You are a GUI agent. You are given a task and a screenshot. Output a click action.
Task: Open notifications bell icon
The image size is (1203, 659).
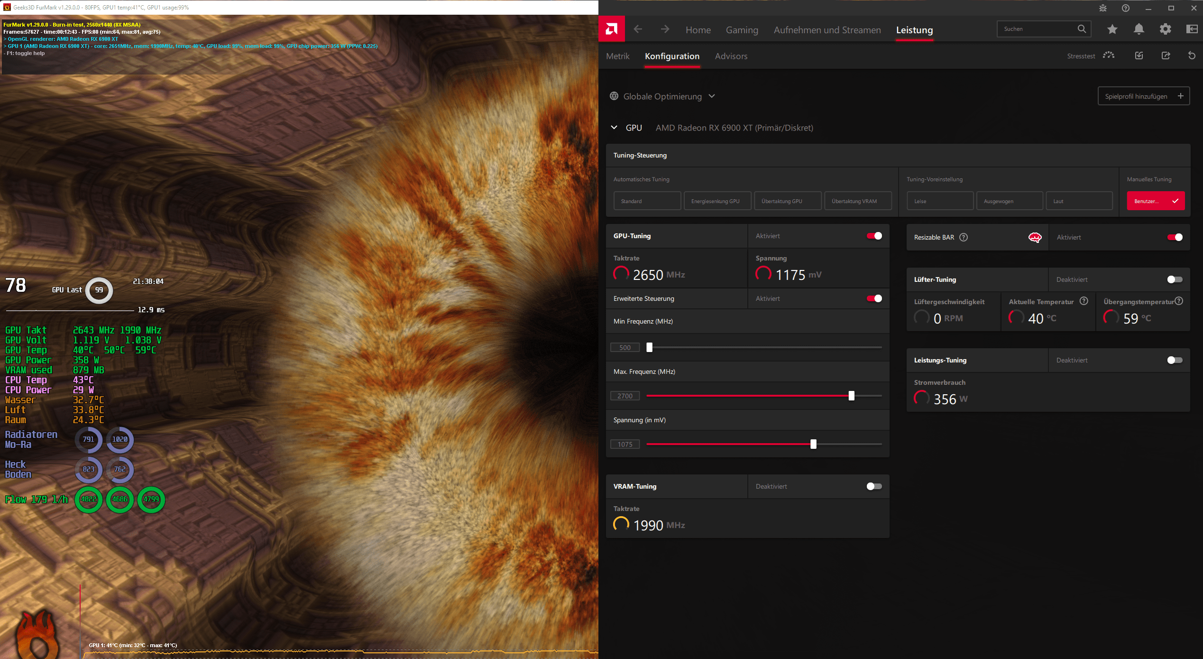click(1139, 29)
